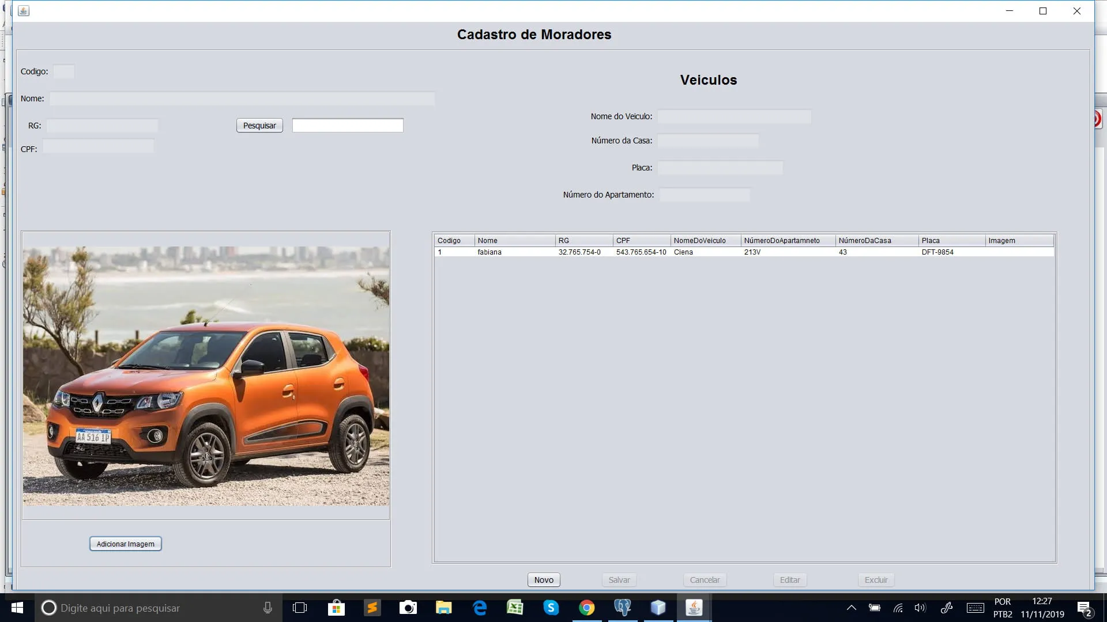The image size is (1107, 622).
Task: Click the volume icon in the system tray
Action: [x=920, y=608]
